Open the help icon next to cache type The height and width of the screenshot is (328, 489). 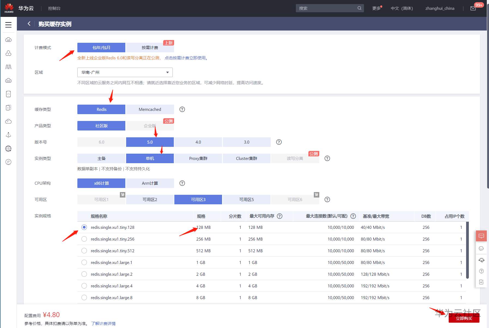pos(182,109)
